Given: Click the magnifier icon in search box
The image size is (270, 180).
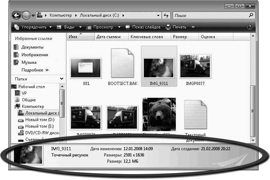Looking at the screenshot, I should click(251, 16).
